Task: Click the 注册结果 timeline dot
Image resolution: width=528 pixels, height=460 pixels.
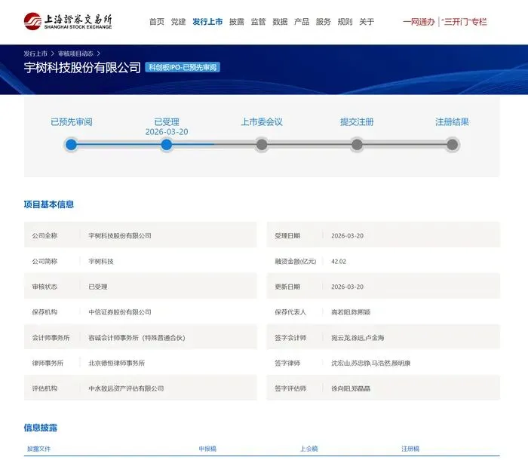Action: (453, 145)
